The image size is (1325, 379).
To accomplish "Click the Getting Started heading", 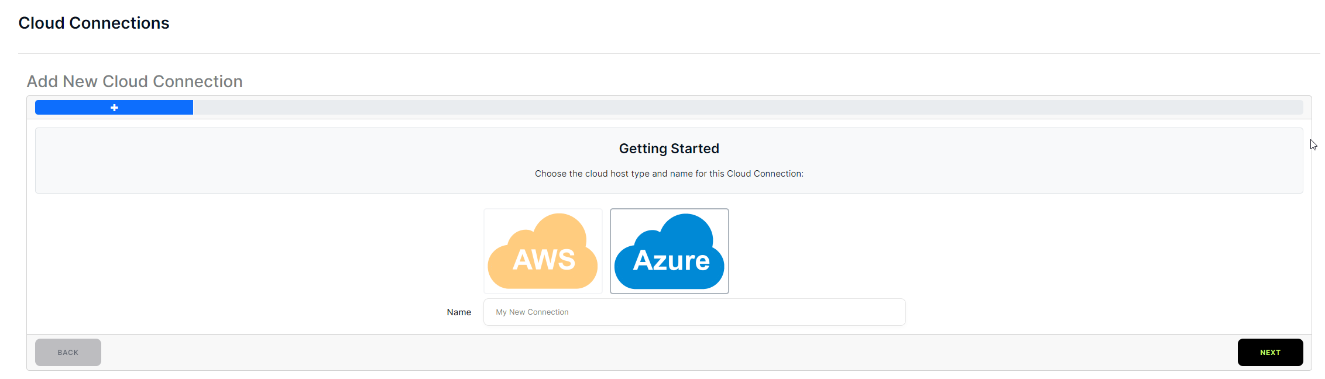I will 669,149.
